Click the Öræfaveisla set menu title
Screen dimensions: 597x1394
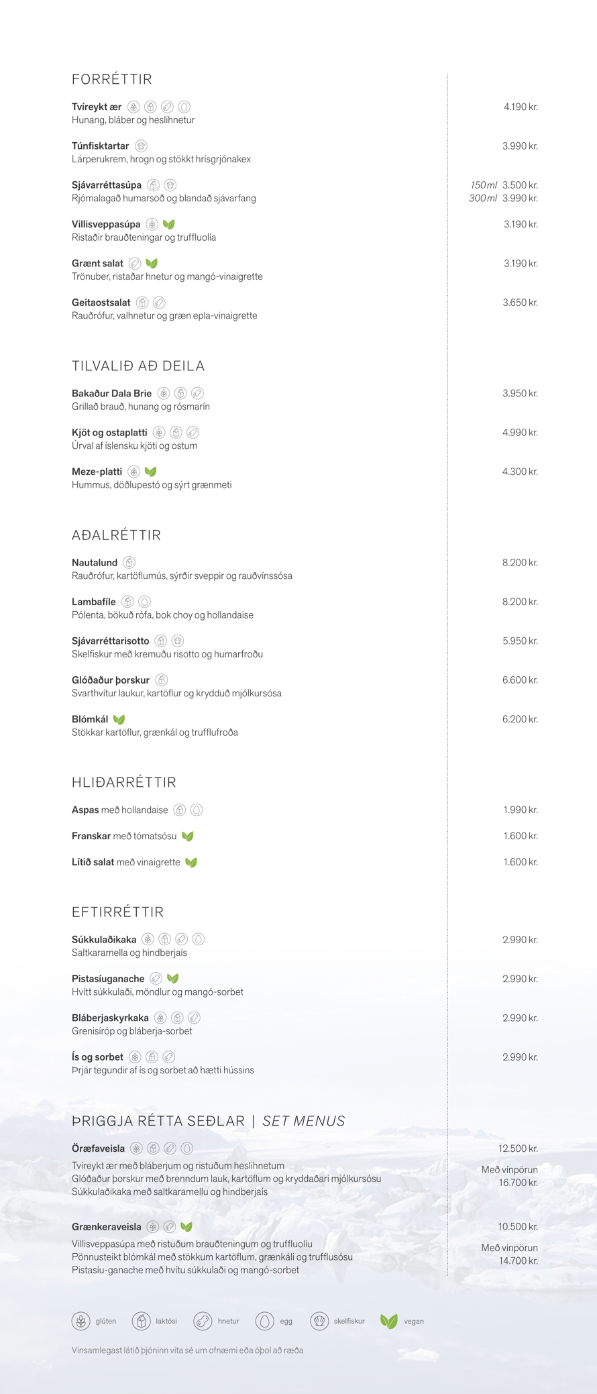(x=99, y=1148)
